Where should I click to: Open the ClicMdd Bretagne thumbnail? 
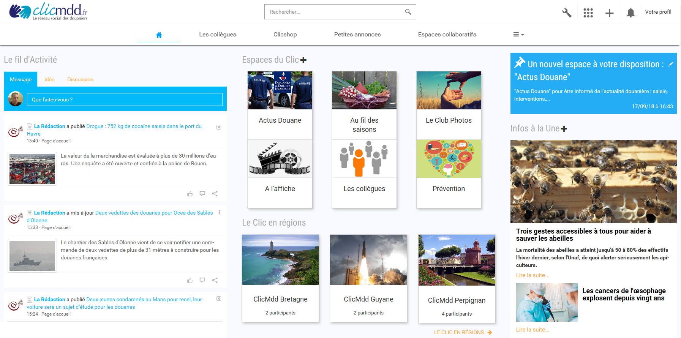click(x=280, y=260)
